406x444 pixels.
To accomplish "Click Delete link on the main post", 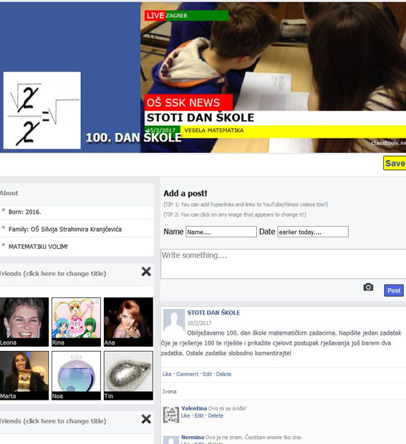I will pyautogui.click(x=223, y=374).
